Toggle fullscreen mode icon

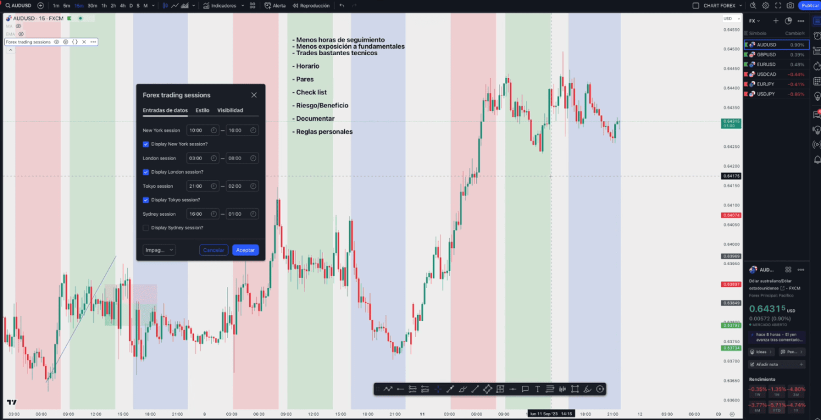778,5
